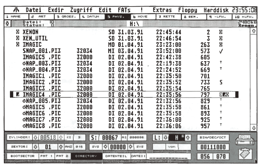The height and width of the screenshot is (166, 260).
Task: Decrease the Zylinder value with down arrow
Action: point(34,137)
